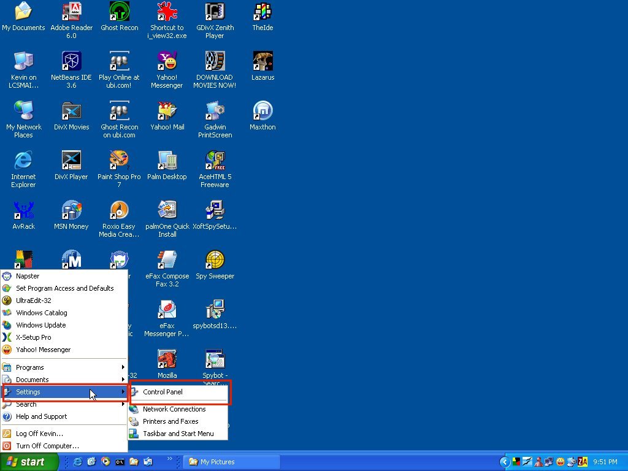The height and width of the screenshot is (471, 628).
Task: Click Turn Off Computer...
Action: 64,446
